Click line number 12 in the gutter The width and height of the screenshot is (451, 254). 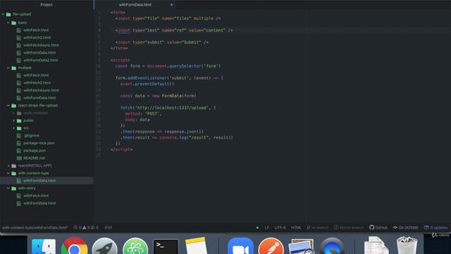98,78
